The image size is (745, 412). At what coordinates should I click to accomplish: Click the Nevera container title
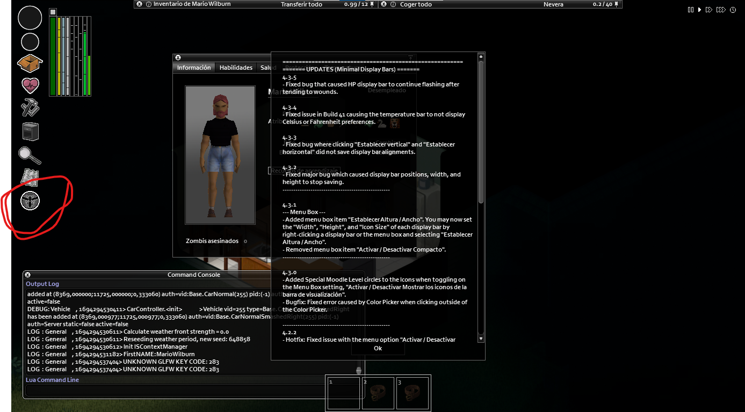coord(553,4)
